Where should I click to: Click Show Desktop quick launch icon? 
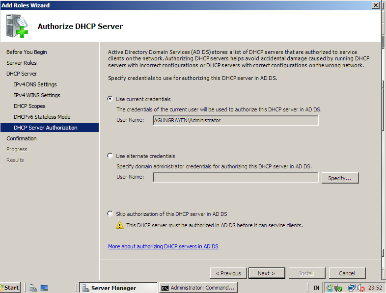tap(44, 288)
